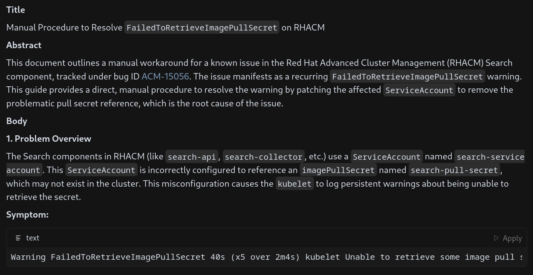Click the search-pull-secret inline code

coord(454,170)
